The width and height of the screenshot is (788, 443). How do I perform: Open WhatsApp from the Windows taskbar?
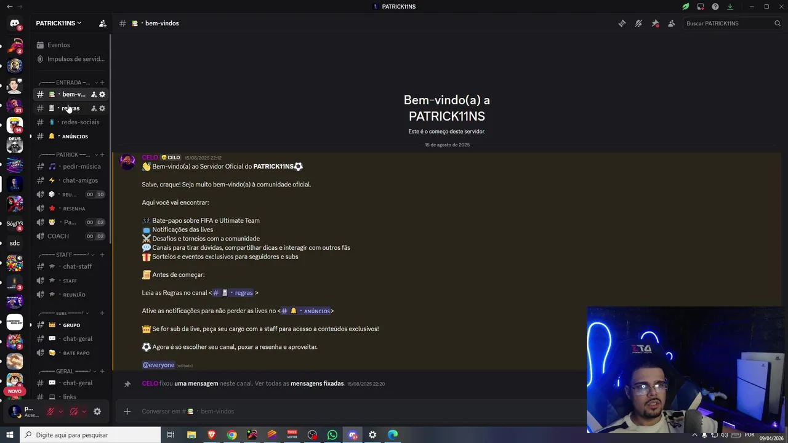click(x=332, y=435)
